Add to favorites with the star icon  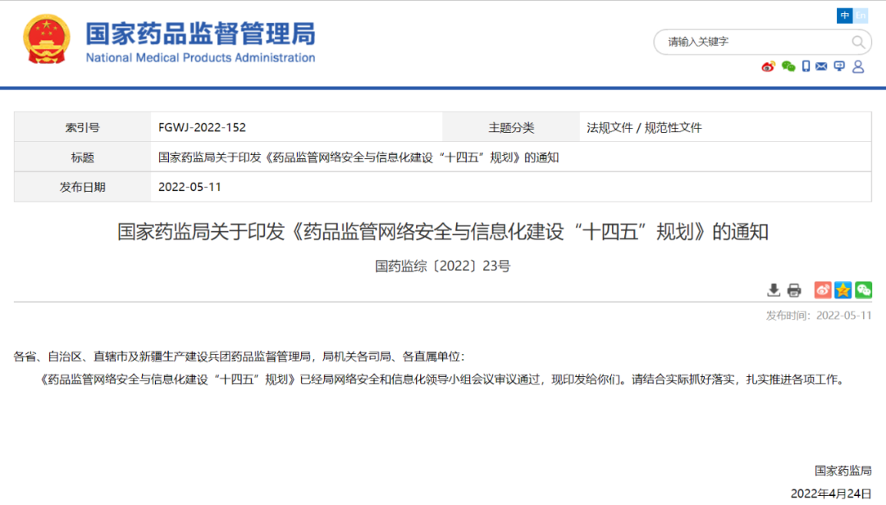843,289
